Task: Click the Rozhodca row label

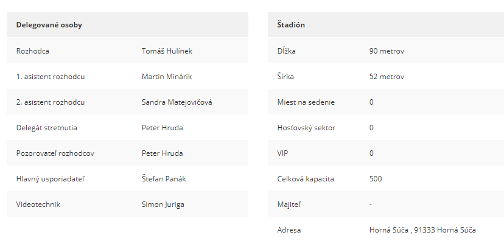Action: [32, 51]
